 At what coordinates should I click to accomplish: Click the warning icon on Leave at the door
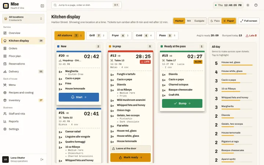113,148
